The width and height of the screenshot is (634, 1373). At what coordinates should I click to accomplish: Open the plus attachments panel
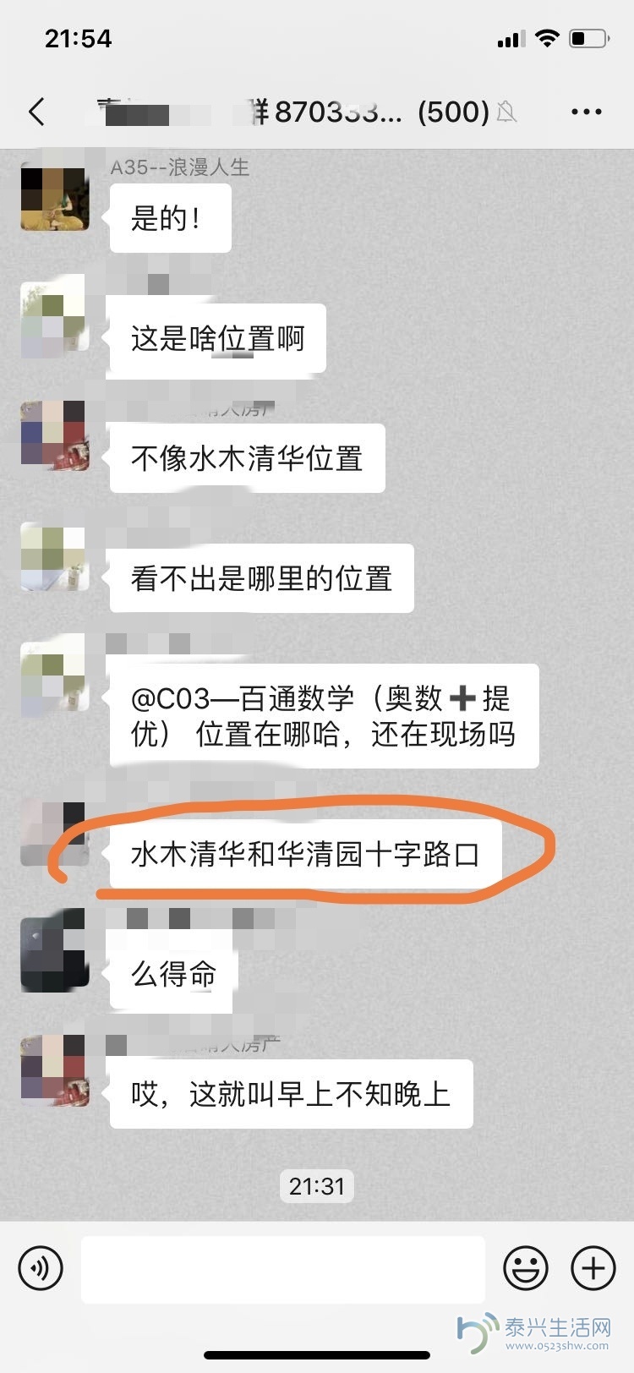pos(593,1268)
